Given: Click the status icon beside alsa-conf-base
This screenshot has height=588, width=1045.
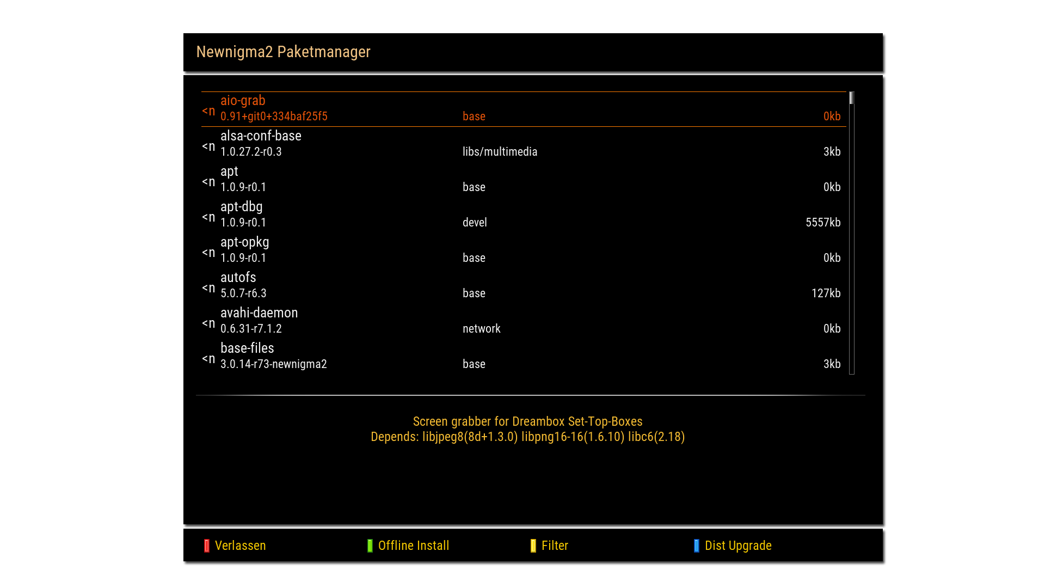Looking at the screenshot, I should [x=208, y=146].
